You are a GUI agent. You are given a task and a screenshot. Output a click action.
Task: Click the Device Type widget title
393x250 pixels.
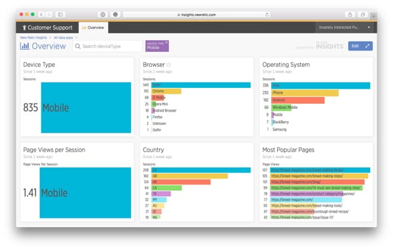click(39, 65)
